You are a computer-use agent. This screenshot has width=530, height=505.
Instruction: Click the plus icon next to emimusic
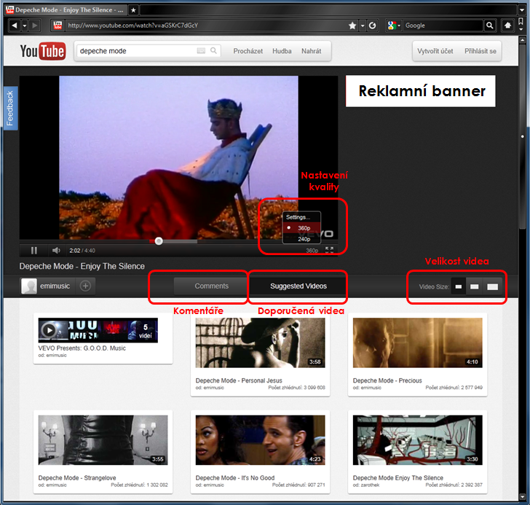click(x=85, y=286)
